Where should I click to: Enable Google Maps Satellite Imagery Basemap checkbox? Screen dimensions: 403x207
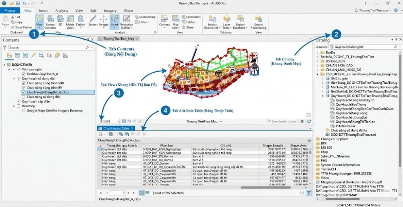[24, 111]
